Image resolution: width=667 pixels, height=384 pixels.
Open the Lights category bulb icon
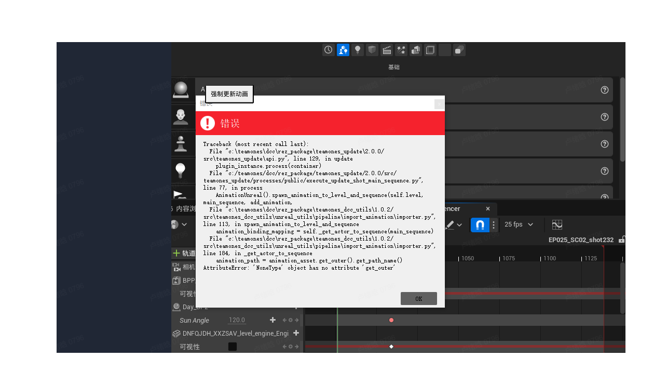(x=357, y=50)
